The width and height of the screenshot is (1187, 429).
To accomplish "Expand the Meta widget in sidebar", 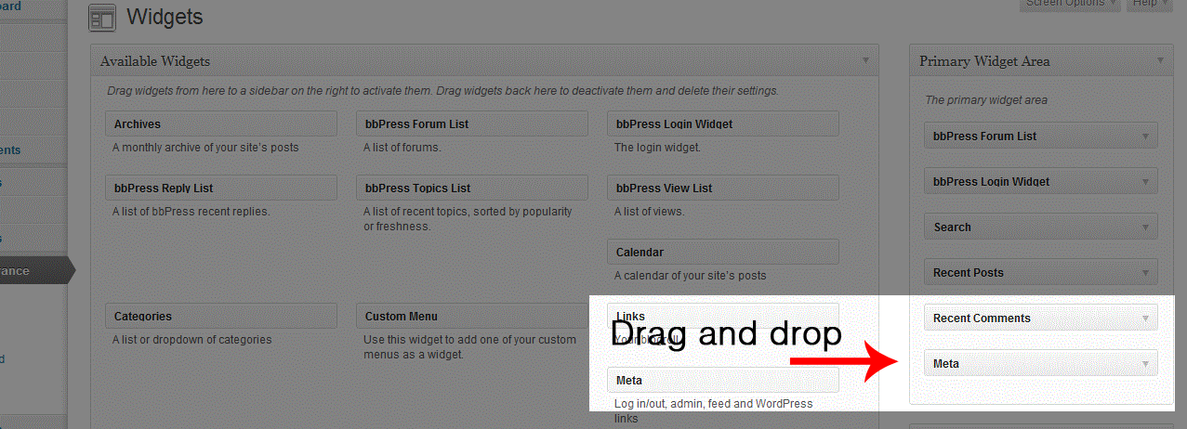I will [x=1145, y=364].
